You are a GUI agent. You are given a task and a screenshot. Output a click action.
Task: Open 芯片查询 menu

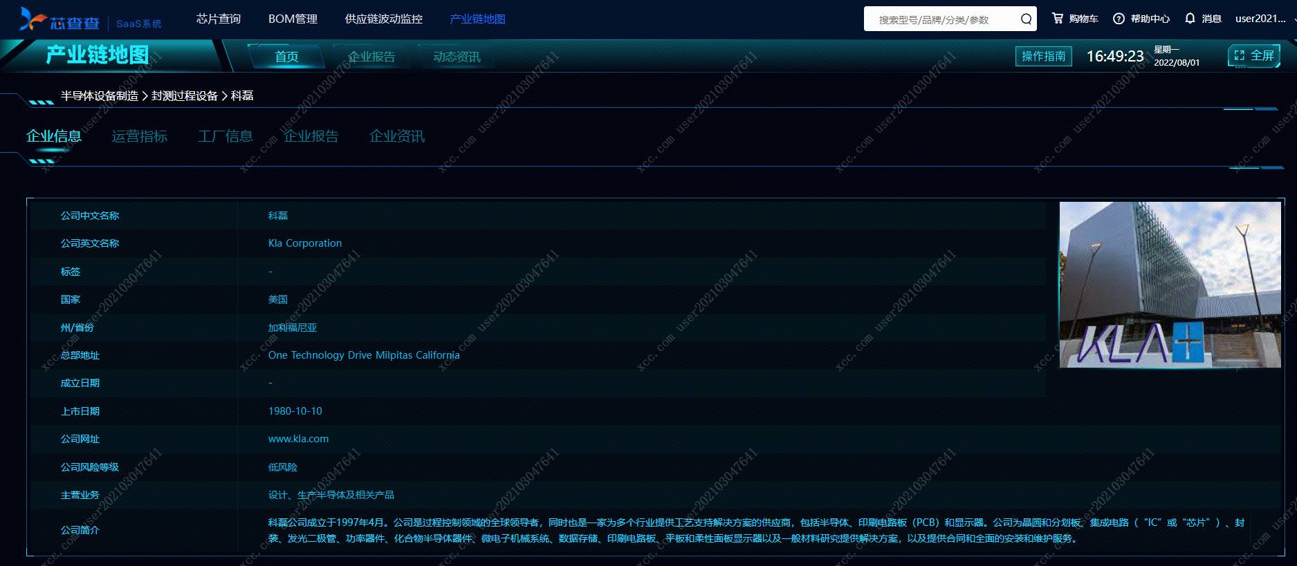pos(219,19)
